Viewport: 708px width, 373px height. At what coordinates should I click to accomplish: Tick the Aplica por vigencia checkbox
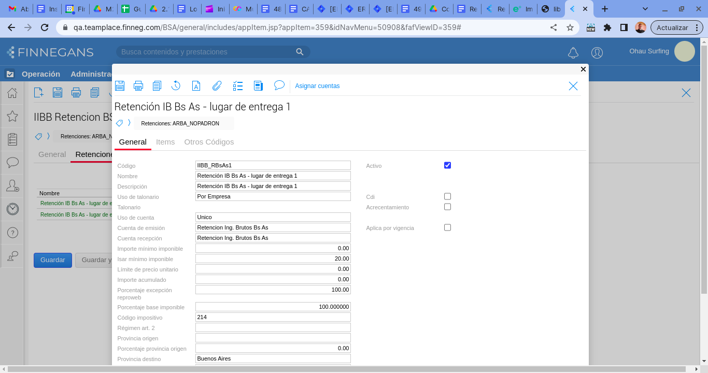click(447, 227)
